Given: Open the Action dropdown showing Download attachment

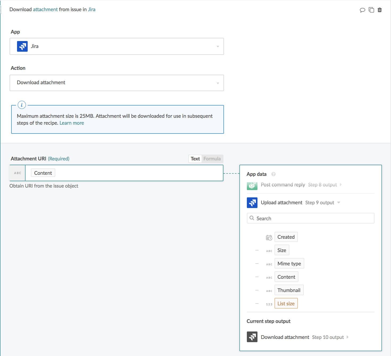Looking at the screenshot, I should tap(117, 83).
